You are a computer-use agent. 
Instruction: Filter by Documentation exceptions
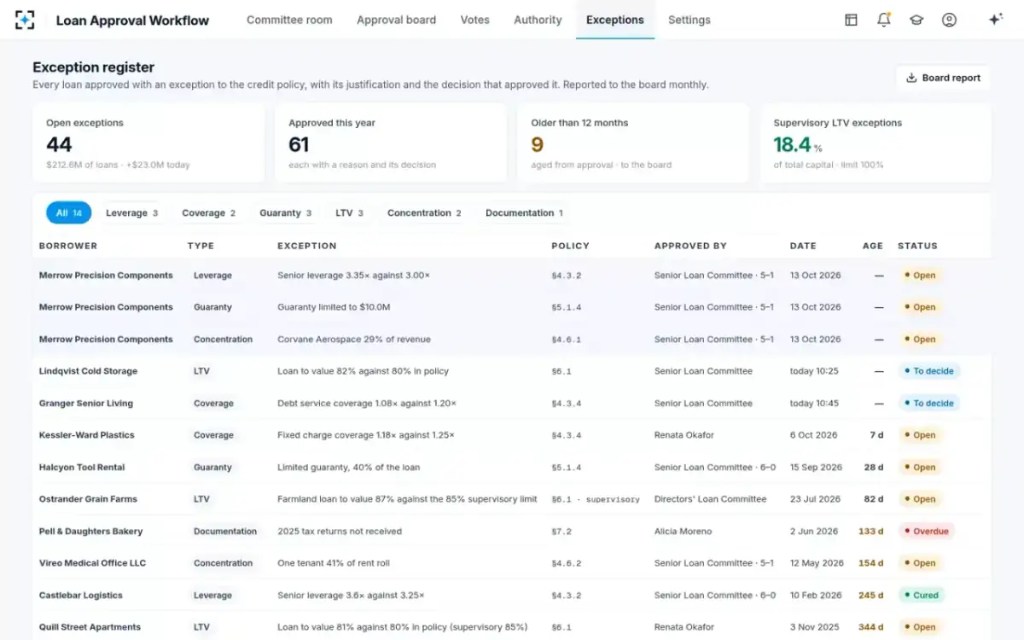pyautogui.click(x=524, y=213)
